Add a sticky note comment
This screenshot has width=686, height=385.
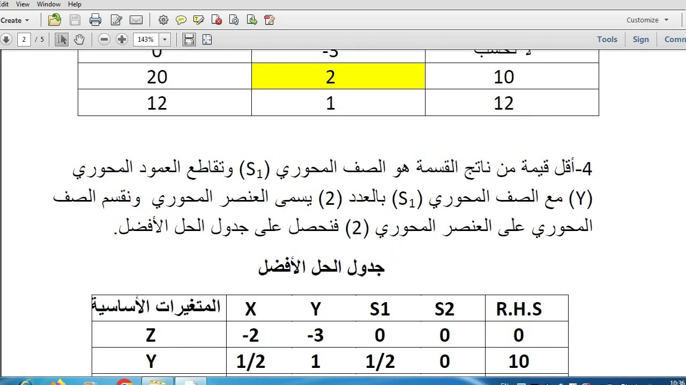pos(181,20)
